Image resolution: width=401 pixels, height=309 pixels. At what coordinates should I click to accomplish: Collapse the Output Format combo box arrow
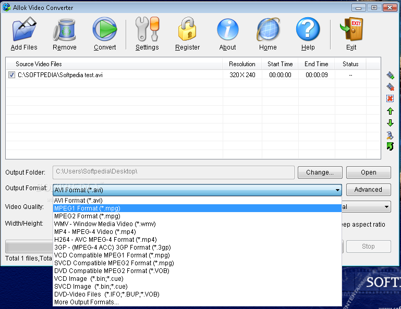click(x=337, y=190)
